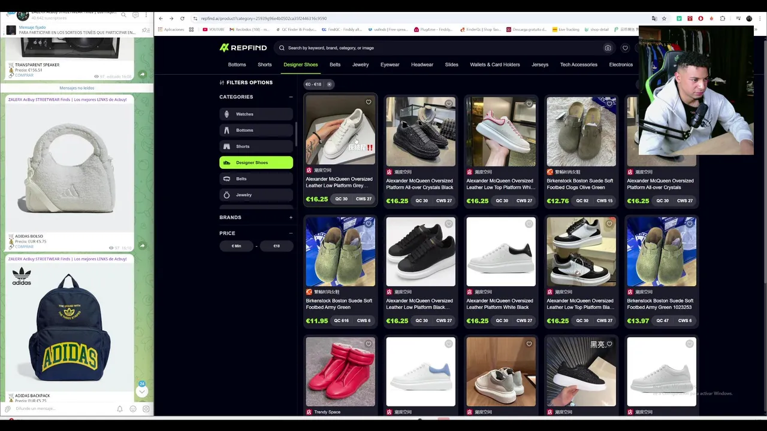The image size is (767, 431).
Task: Reload the page with the refresh icon
Action: [182, 19]
